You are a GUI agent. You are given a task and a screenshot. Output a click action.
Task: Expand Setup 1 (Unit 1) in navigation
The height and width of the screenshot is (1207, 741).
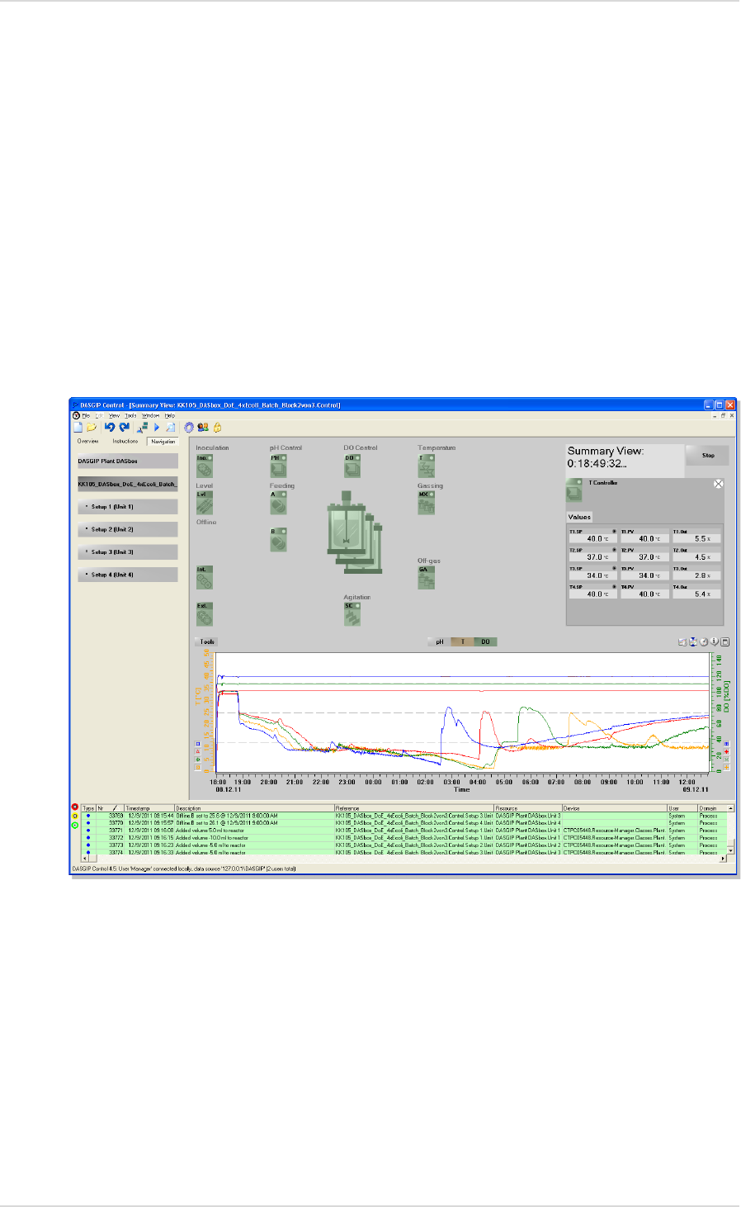pyautogui.click(x=128, y=507)
